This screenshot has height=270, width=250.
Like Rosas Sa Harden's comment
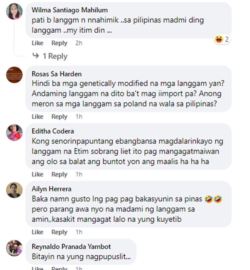37,117
